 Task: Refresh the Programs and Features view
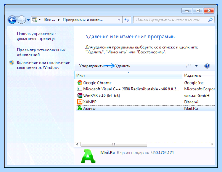click(127, 20)
